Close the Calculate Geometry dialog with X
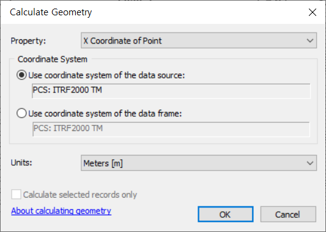326x232 pixels. tap(313, 12)
